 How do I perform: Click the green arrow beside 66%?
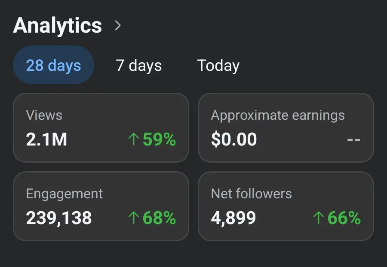(x=318, y=218)
